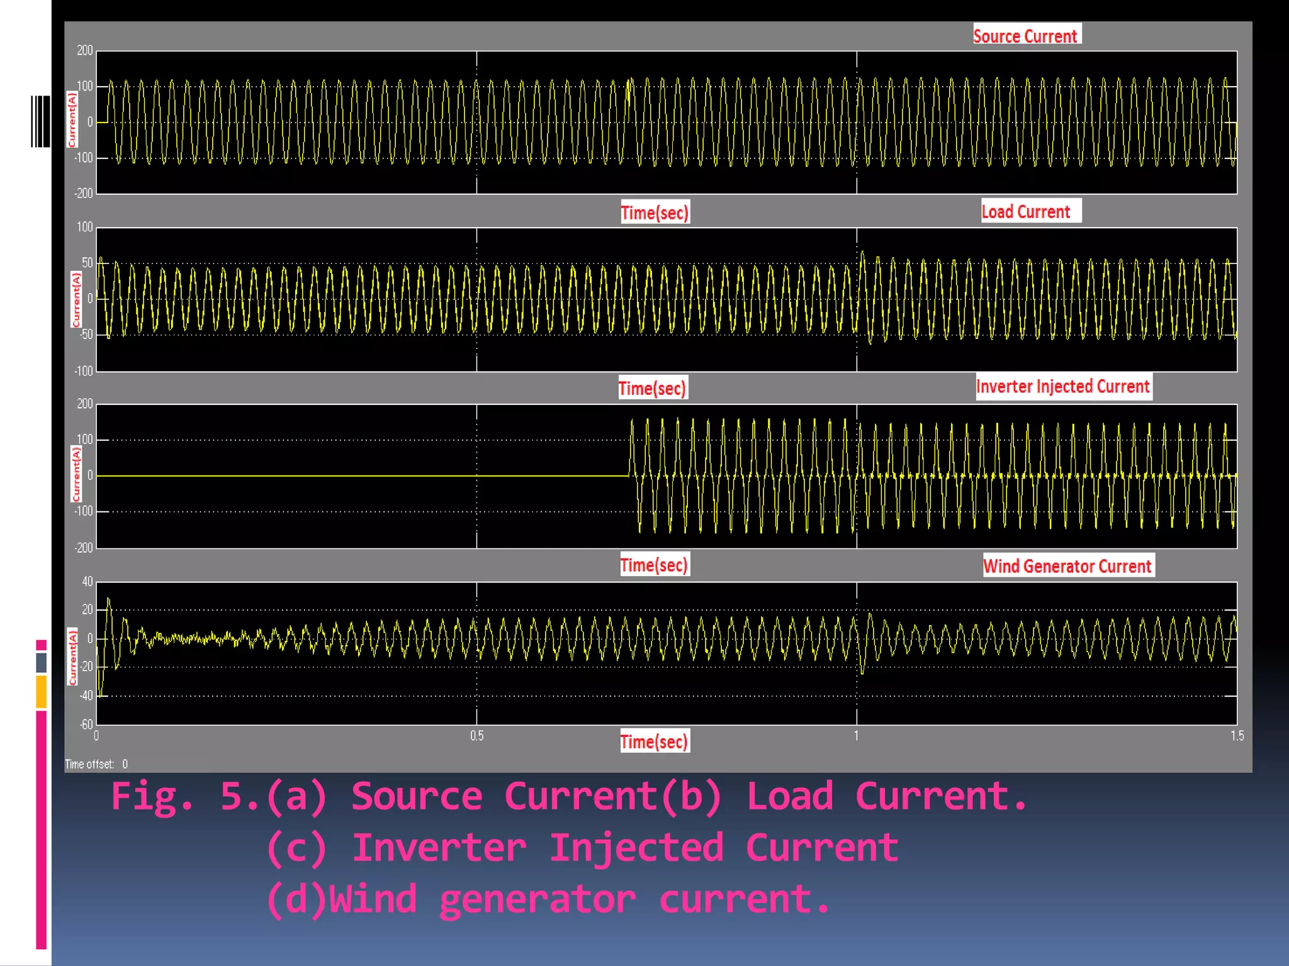Screen dimensions: 1289x966
Task: Click Time(sec) label under Source Current plot
Action: click(x=655, y=212)
